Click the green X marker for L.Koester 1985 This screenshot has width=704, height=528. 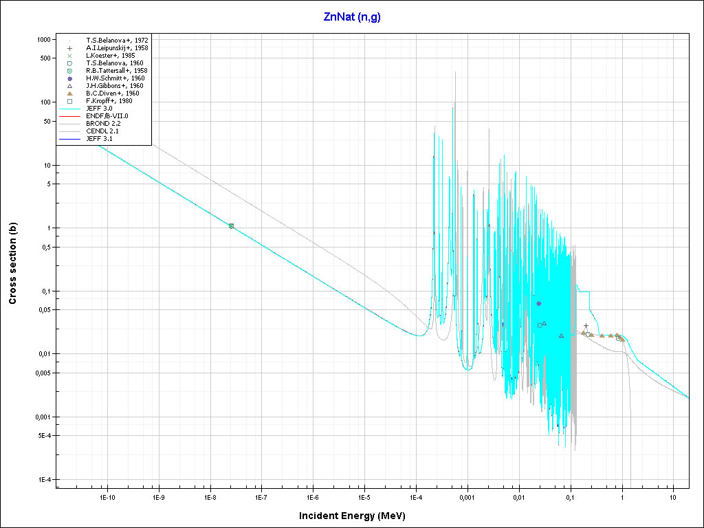click(x=70, y=56)
